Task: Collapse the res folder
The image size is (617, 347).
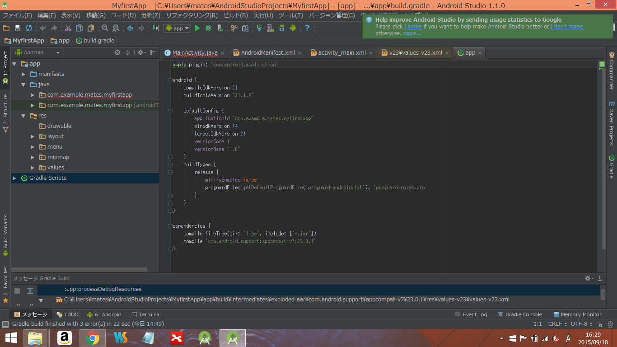Action: [x=23, y=116]
